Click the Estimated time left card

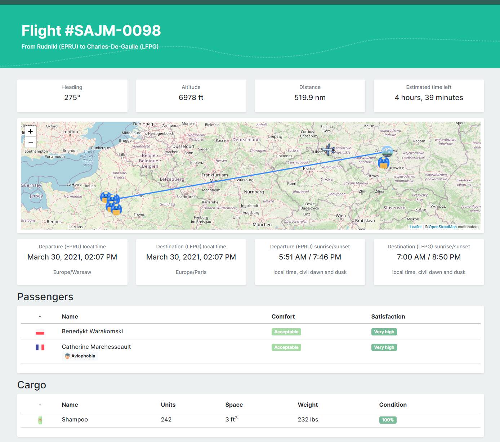pyautogui.click(x=429, y=96)
